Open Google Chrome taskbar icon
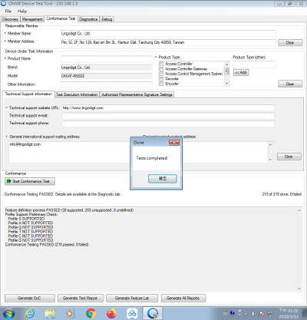The width and height of the screenshot is (307, 320). point(91,313)
